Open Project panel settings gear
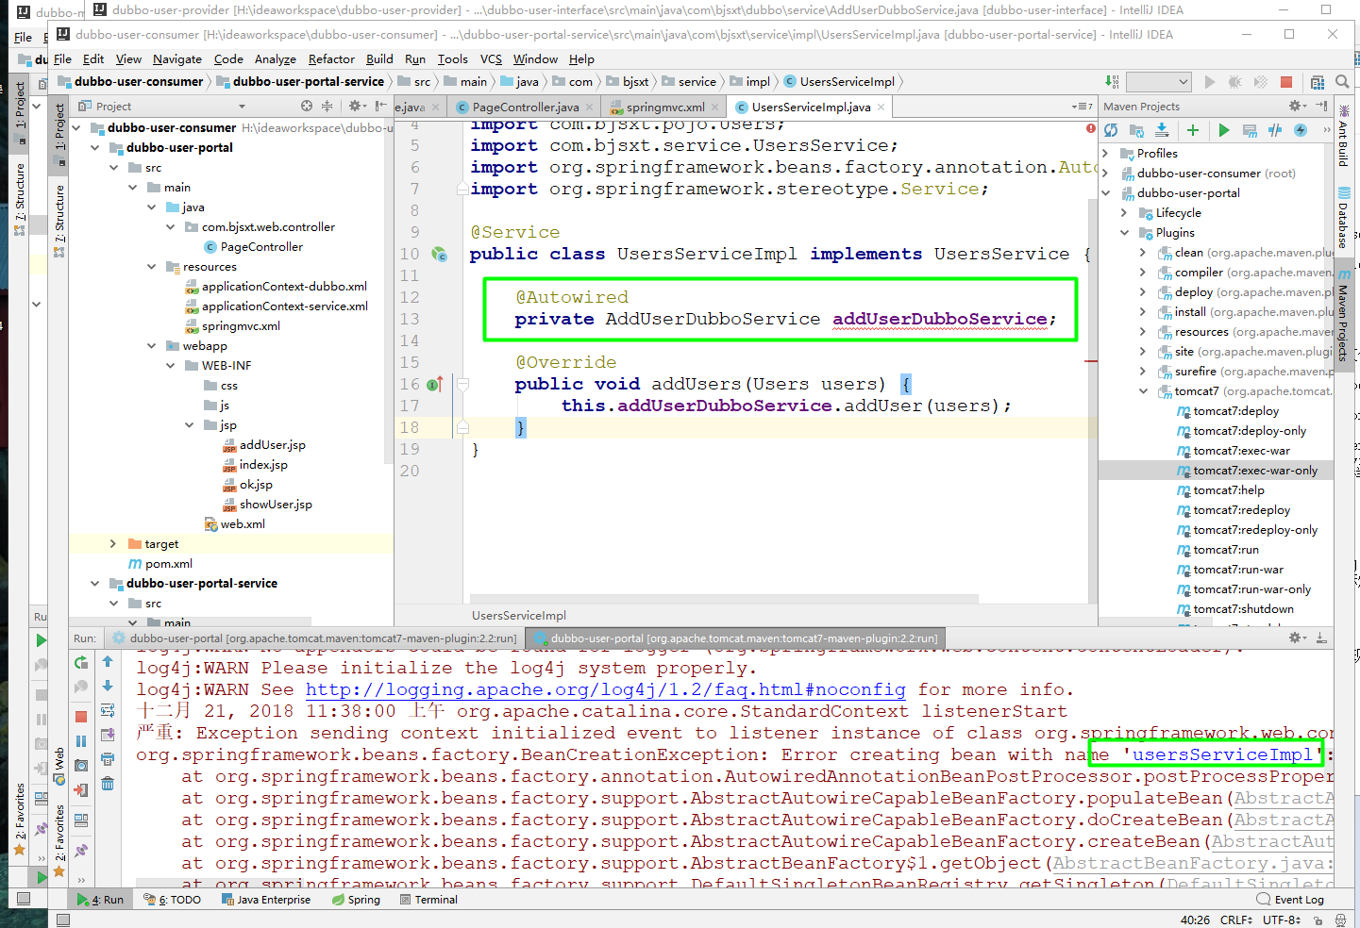This screenshot has width=1360, height=928. [356, 106]
